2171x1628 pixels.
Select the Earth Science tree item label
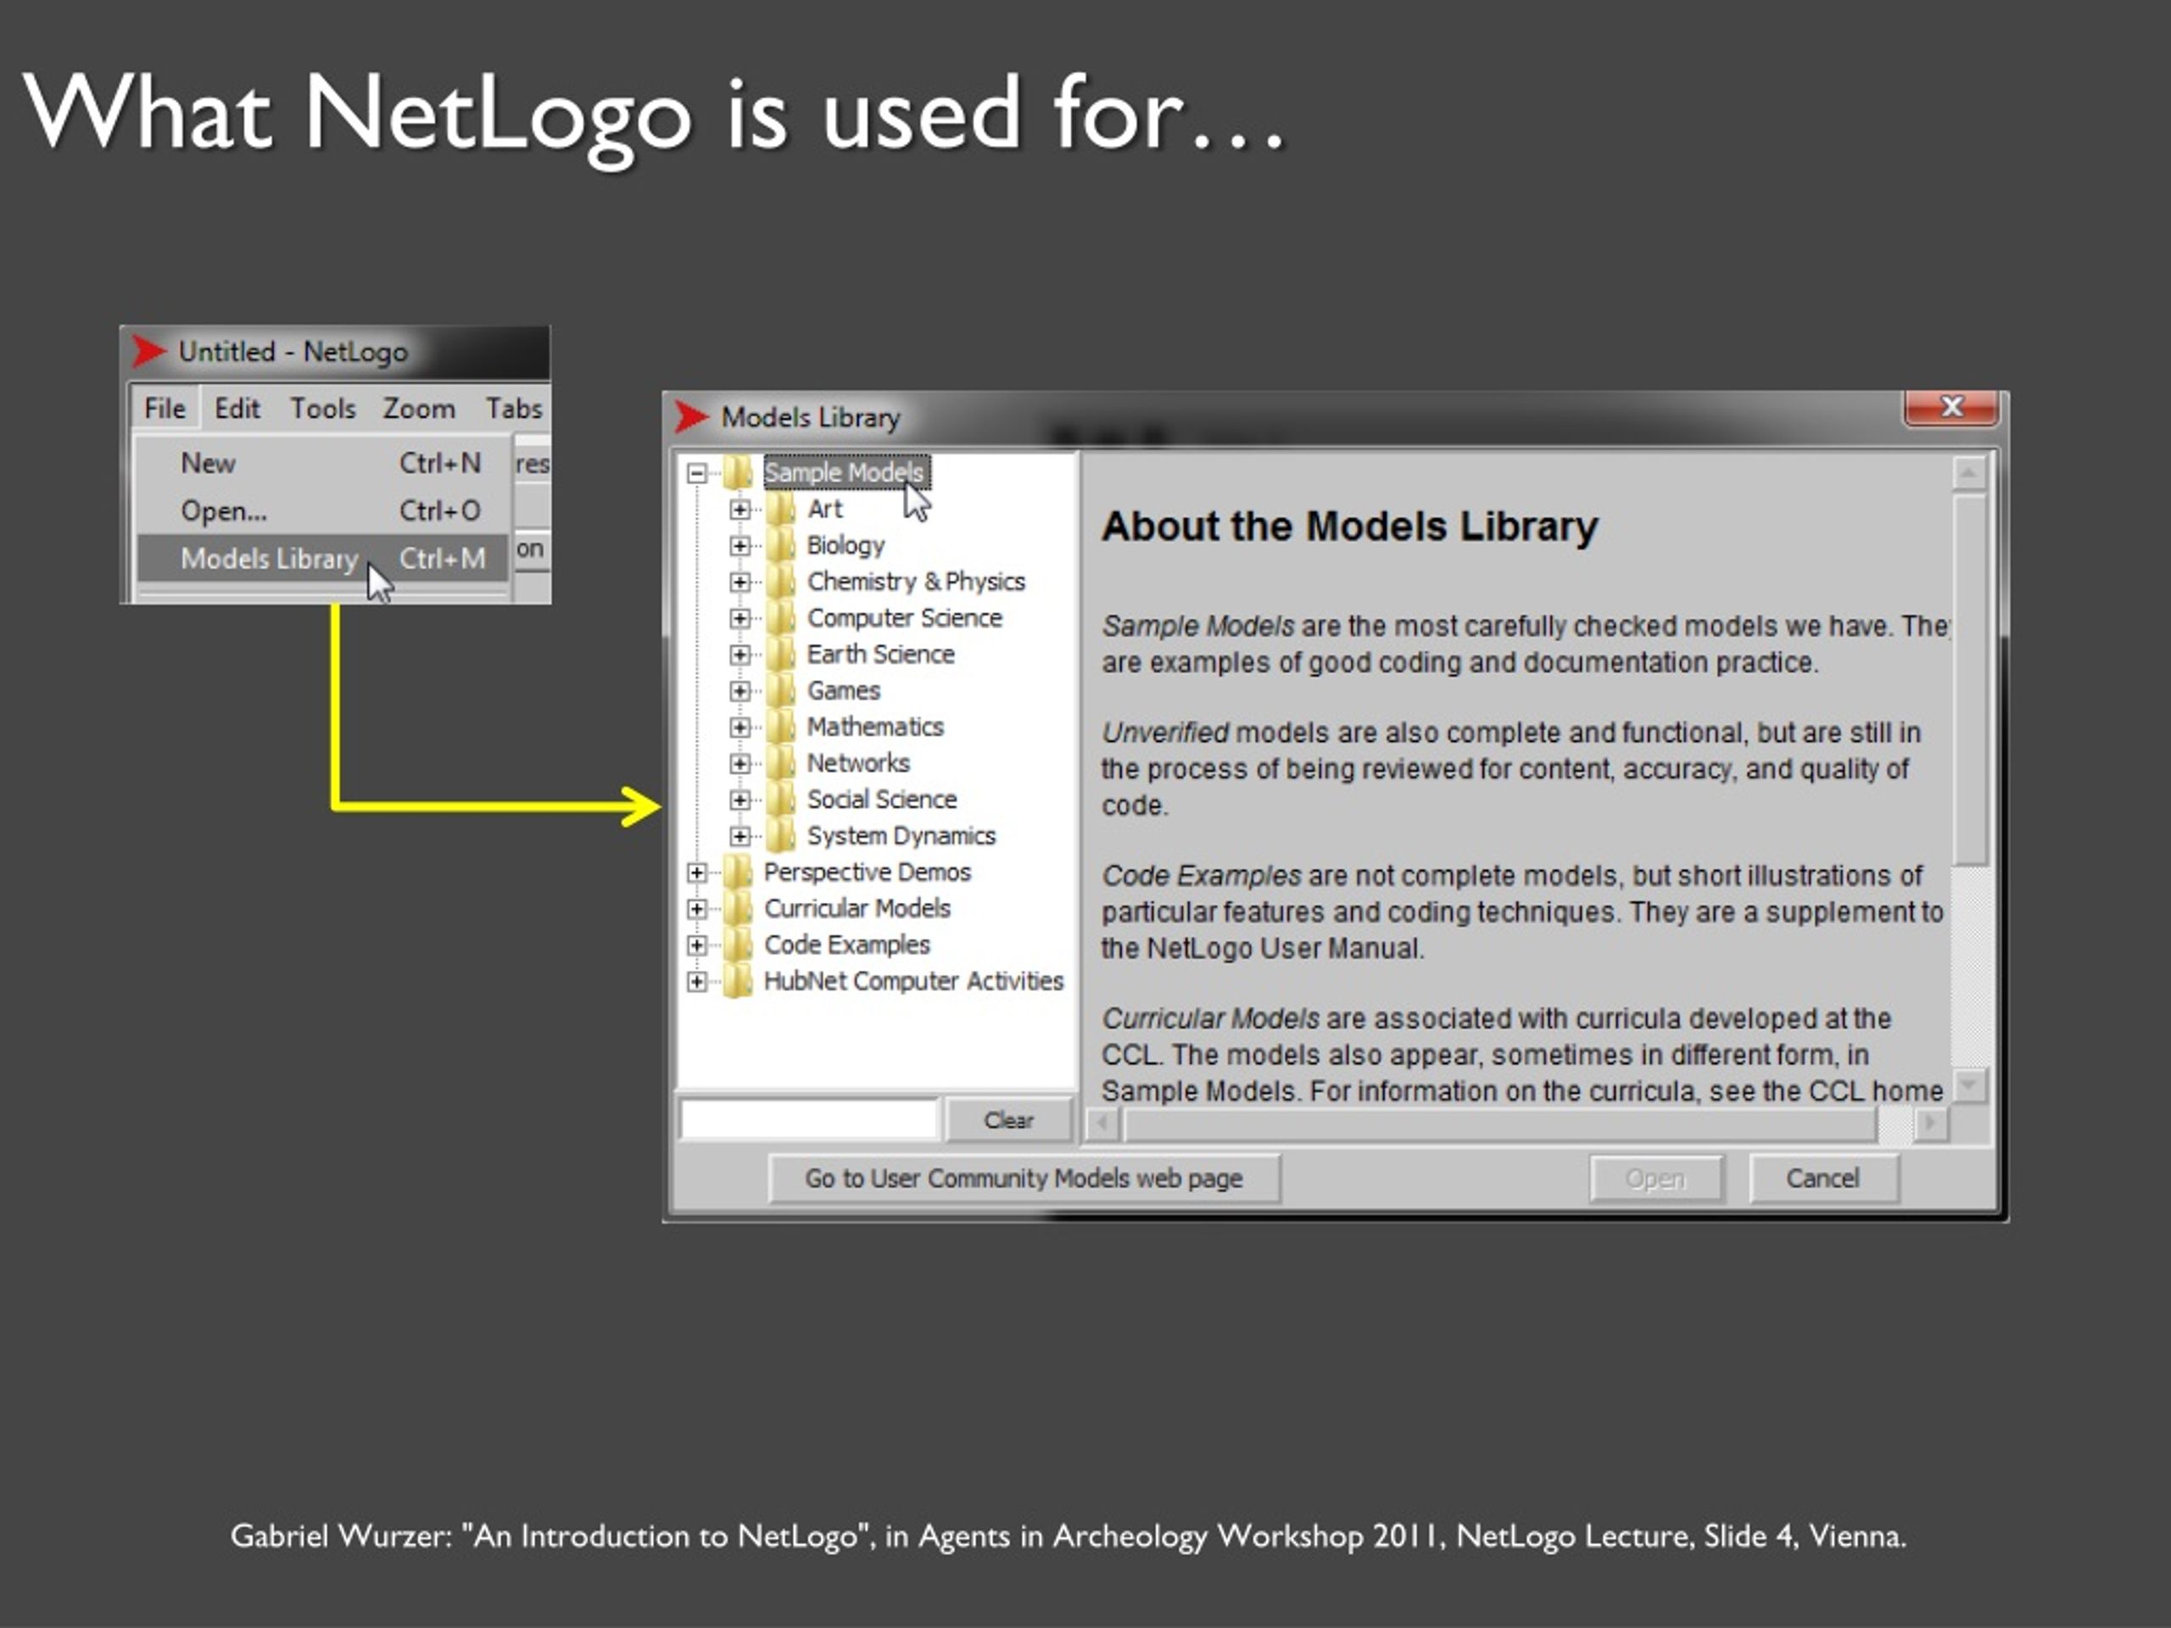(x=880, y=654)
